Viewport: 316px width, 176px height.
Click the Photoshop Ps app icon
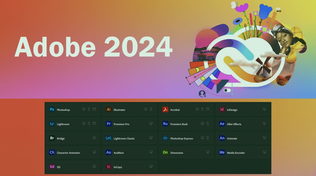[52, 110]
